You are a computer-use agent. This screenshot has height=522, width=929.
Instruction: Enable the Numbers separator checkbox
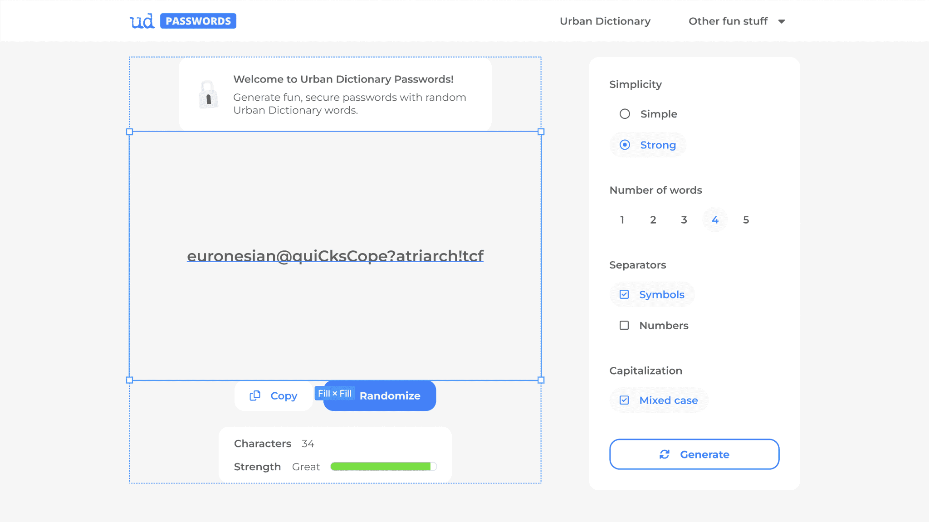[624, 325]
